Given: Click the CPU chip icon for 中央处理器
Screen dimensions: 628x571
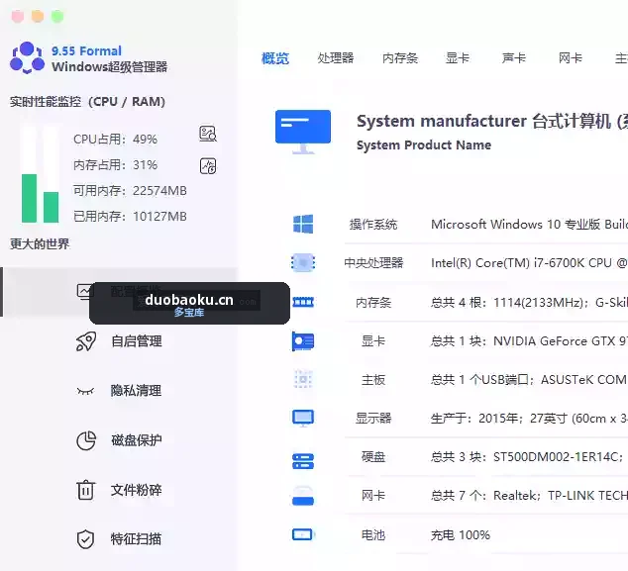Looking at the screenshot, I should (303, 263).
